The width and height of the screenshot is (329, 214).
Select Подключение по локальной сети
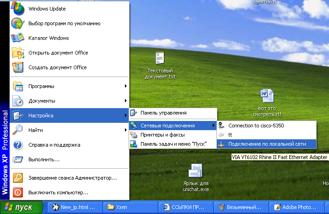point(266,144)
